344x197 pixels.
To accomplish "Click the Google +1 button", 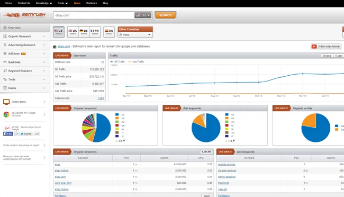I will tap(7, 128).
